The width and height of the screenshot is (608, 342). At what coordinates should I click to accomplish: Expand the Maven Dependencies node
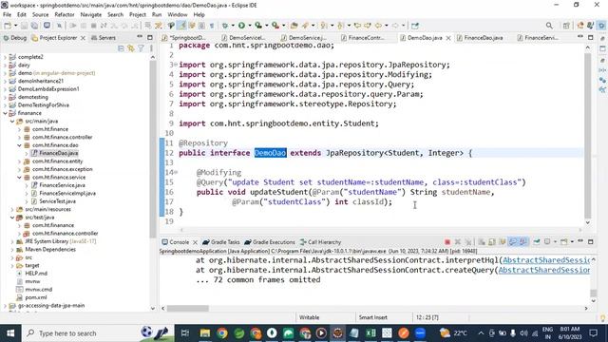pos(12,249)
